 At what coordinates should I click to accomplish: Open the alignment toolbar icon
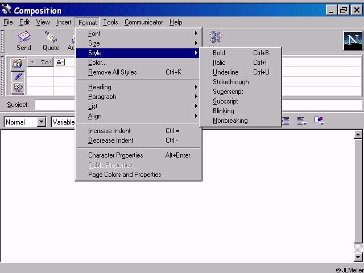[302, 121]
